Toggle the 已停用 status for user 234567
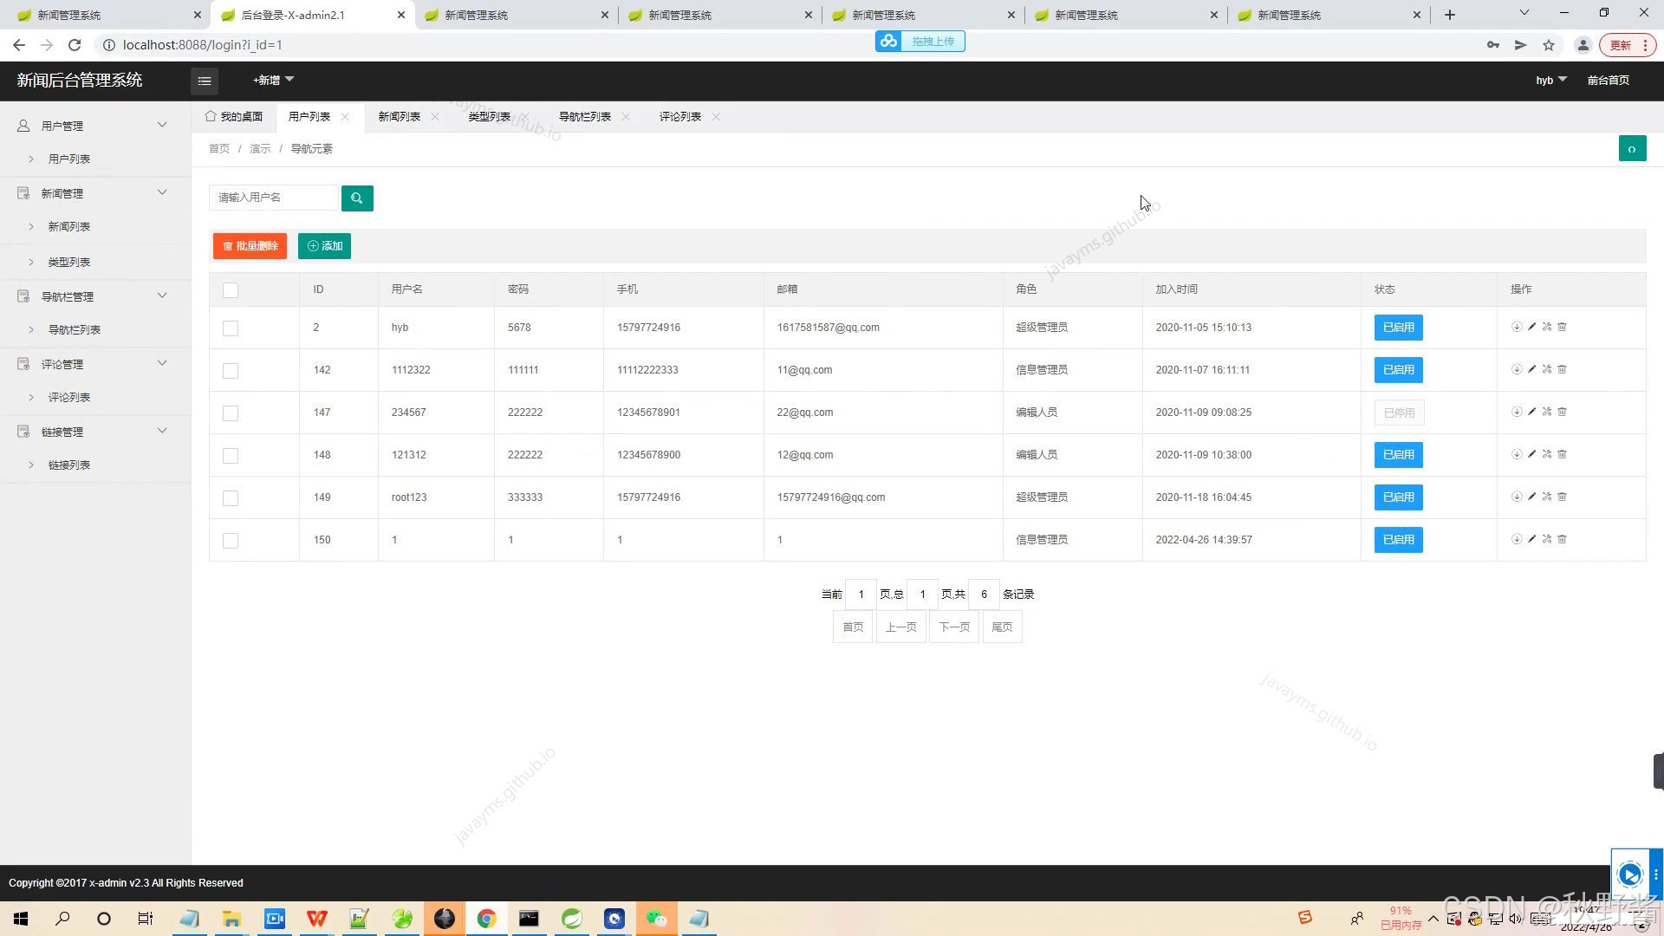The image size is (1664, 936). (1398, 413)
